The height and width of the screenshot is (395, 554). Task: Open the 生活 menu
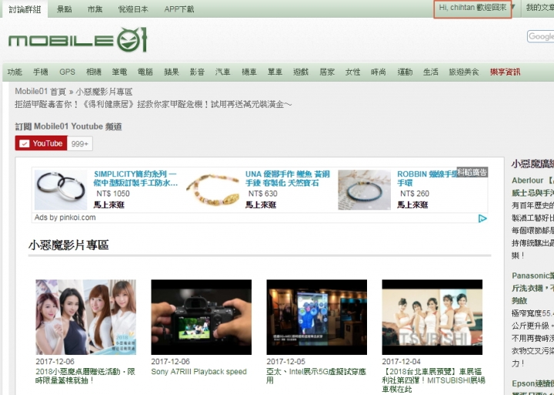[x=431, y=72]
